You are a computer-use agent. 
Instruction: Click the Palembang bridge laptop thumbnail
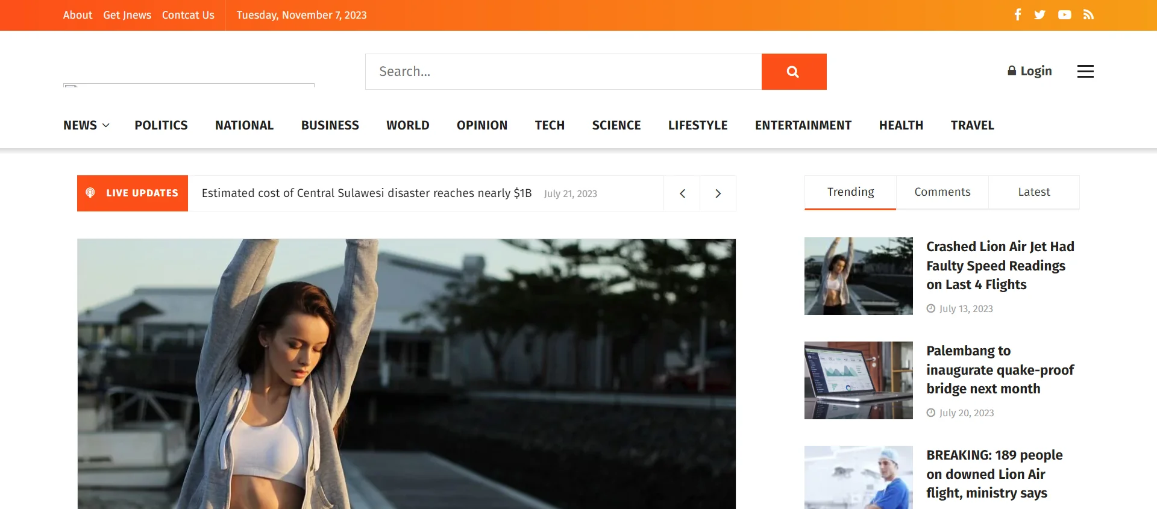(859, 380)
